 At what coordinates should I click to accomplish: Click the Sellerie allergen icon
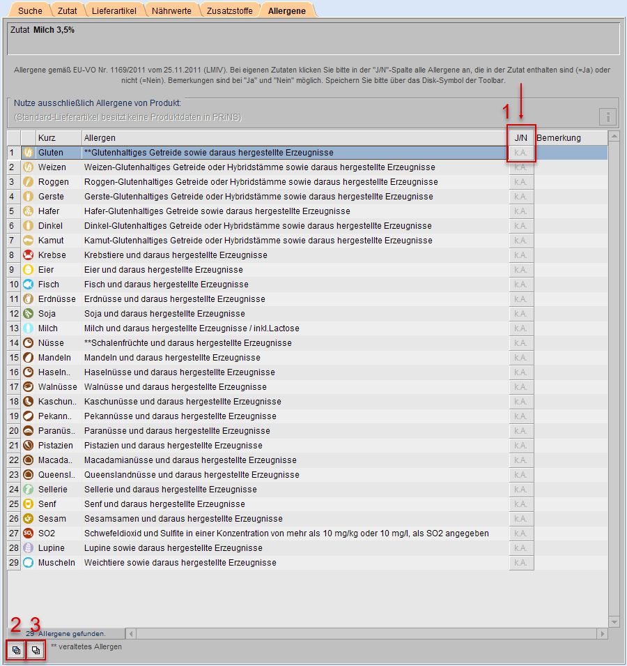point(29,490)
